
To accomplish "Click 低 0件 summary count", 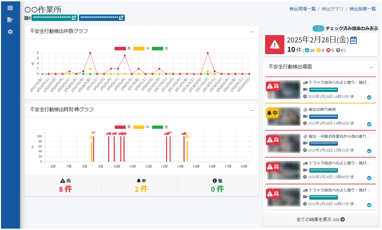I will pyautogui.click(x=217, y=189).
